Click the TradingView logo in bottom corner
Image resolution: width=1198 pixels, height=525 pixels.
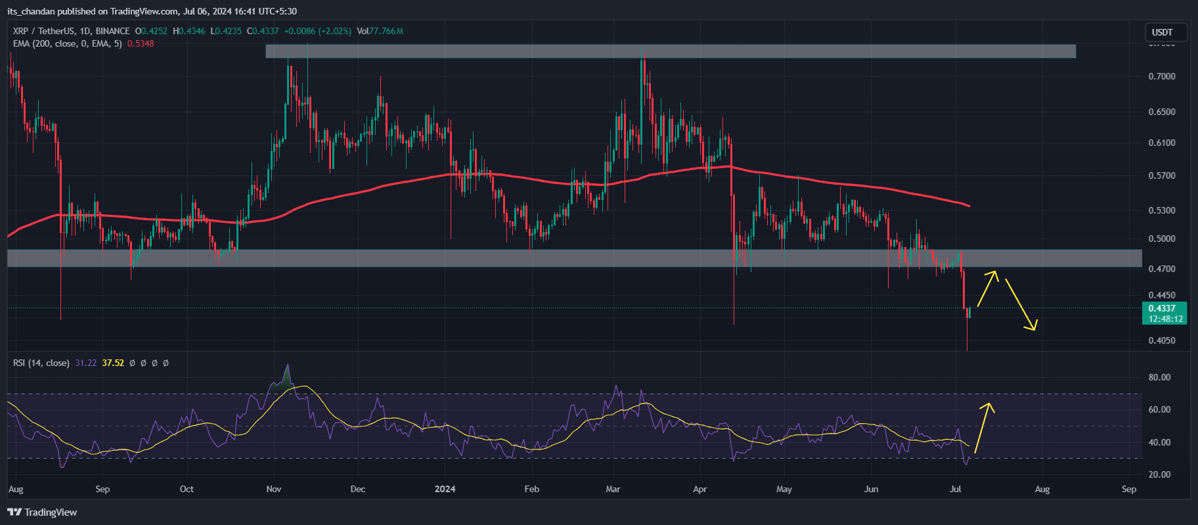pos(42,512)
